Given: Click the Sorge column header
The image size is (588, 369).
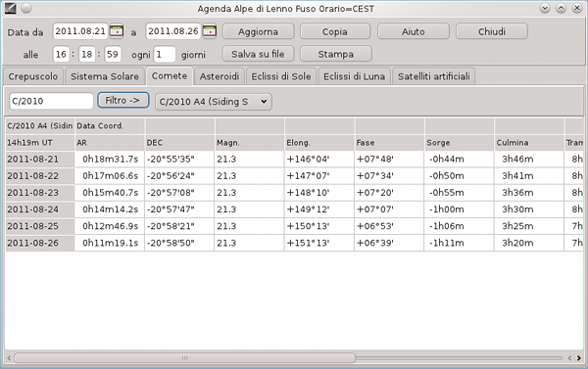Looking at the screenshot, I should click(460, 143).
